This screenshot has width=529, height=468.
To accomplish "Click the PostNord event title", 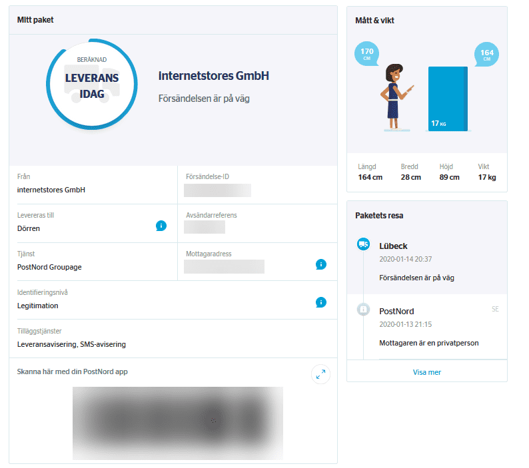I will coord(396,311).
